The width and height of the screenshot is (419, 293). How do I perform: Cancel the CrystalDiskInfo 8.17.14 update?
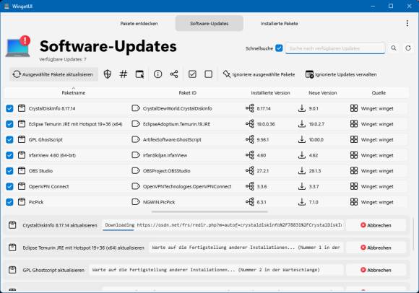[376, 225]
